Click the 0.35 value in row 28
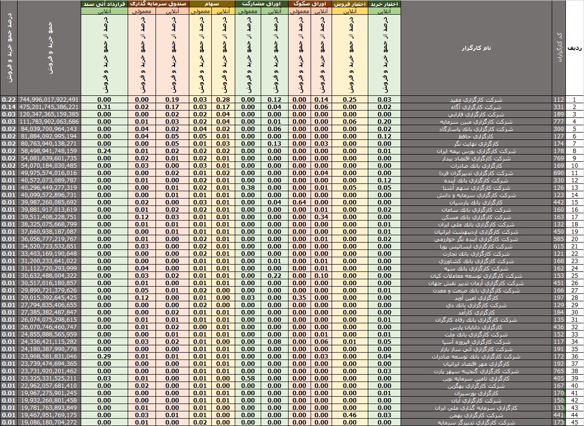 [x=299, y=298]
